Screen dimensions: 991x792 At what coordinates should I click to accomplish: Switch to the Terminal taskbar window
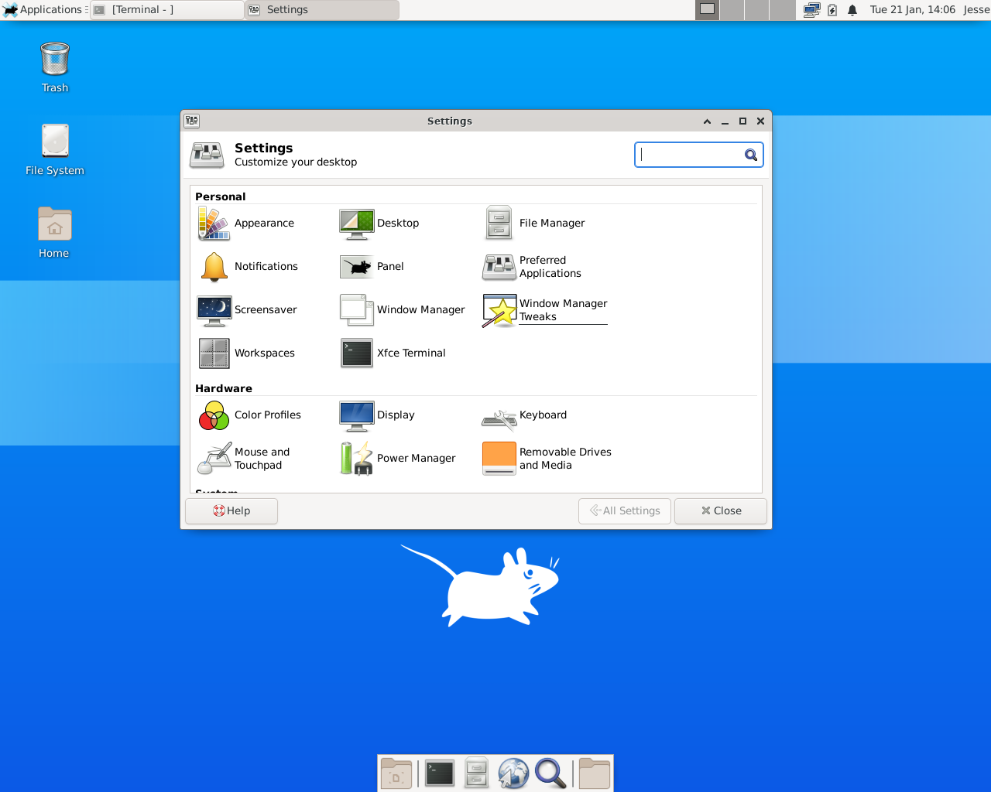(167, 9)
